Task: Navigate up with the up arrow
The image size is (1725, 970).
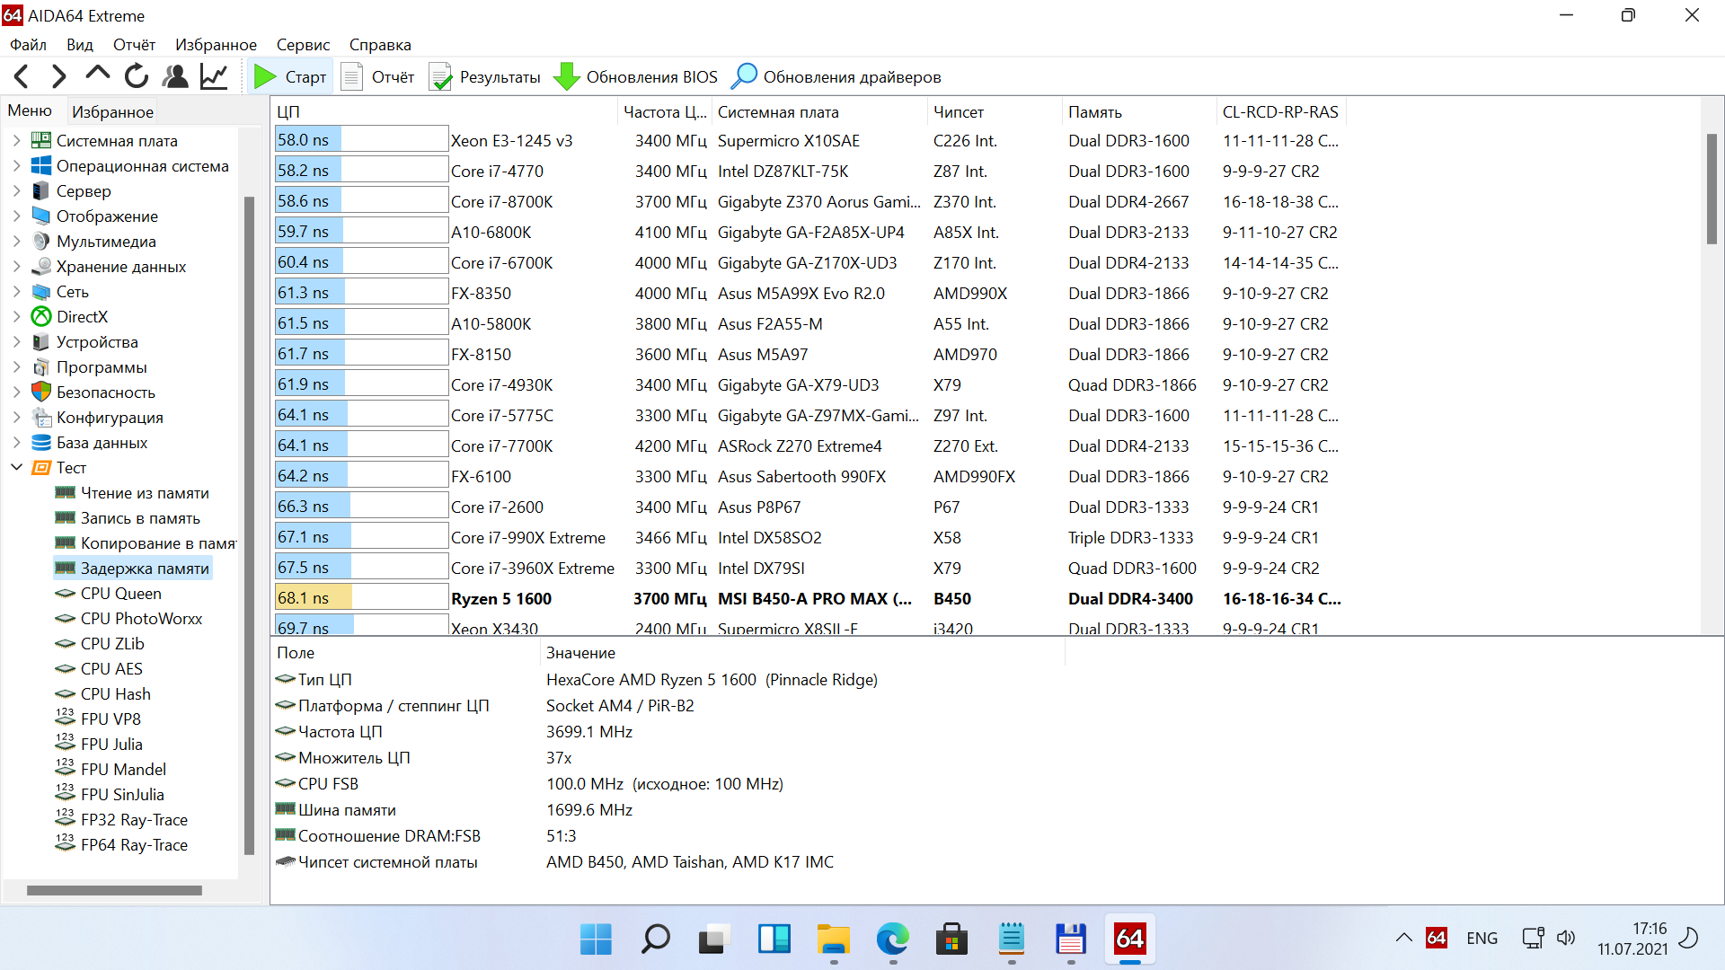Action: [97, 75]
